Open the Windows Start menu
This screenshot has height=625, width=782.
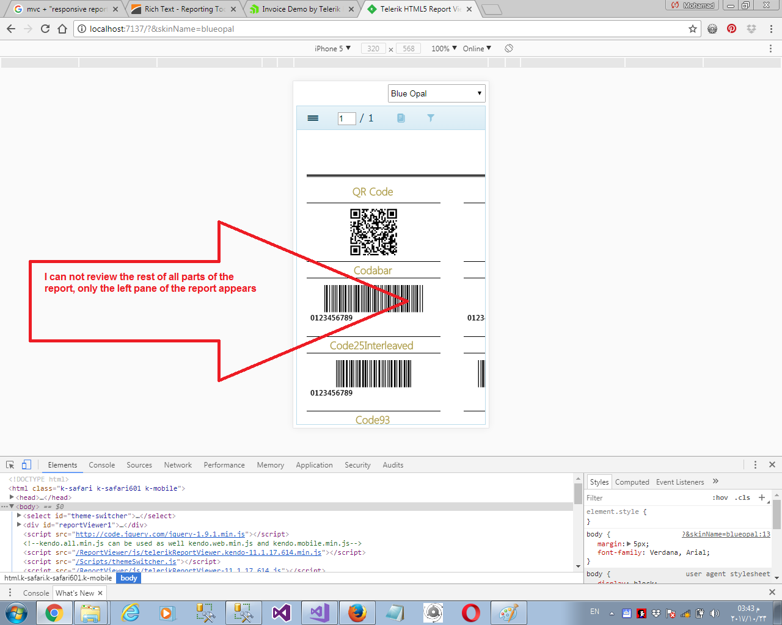tap(16, 613)
